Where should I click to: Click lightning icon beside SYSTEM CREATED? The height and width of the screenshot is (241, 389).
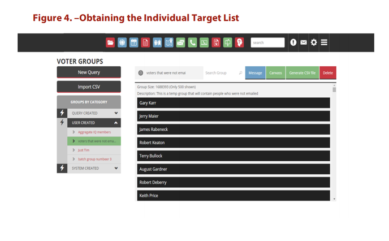click(x=62, y=168)
